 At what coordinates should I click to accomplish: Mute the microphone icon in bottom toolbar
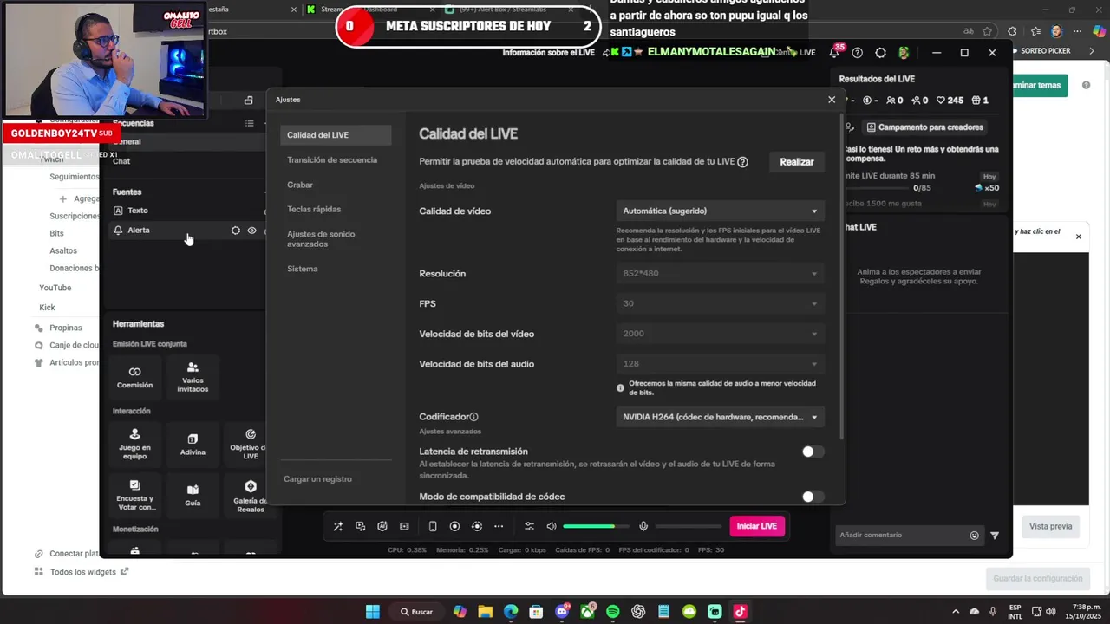[643, 526]
